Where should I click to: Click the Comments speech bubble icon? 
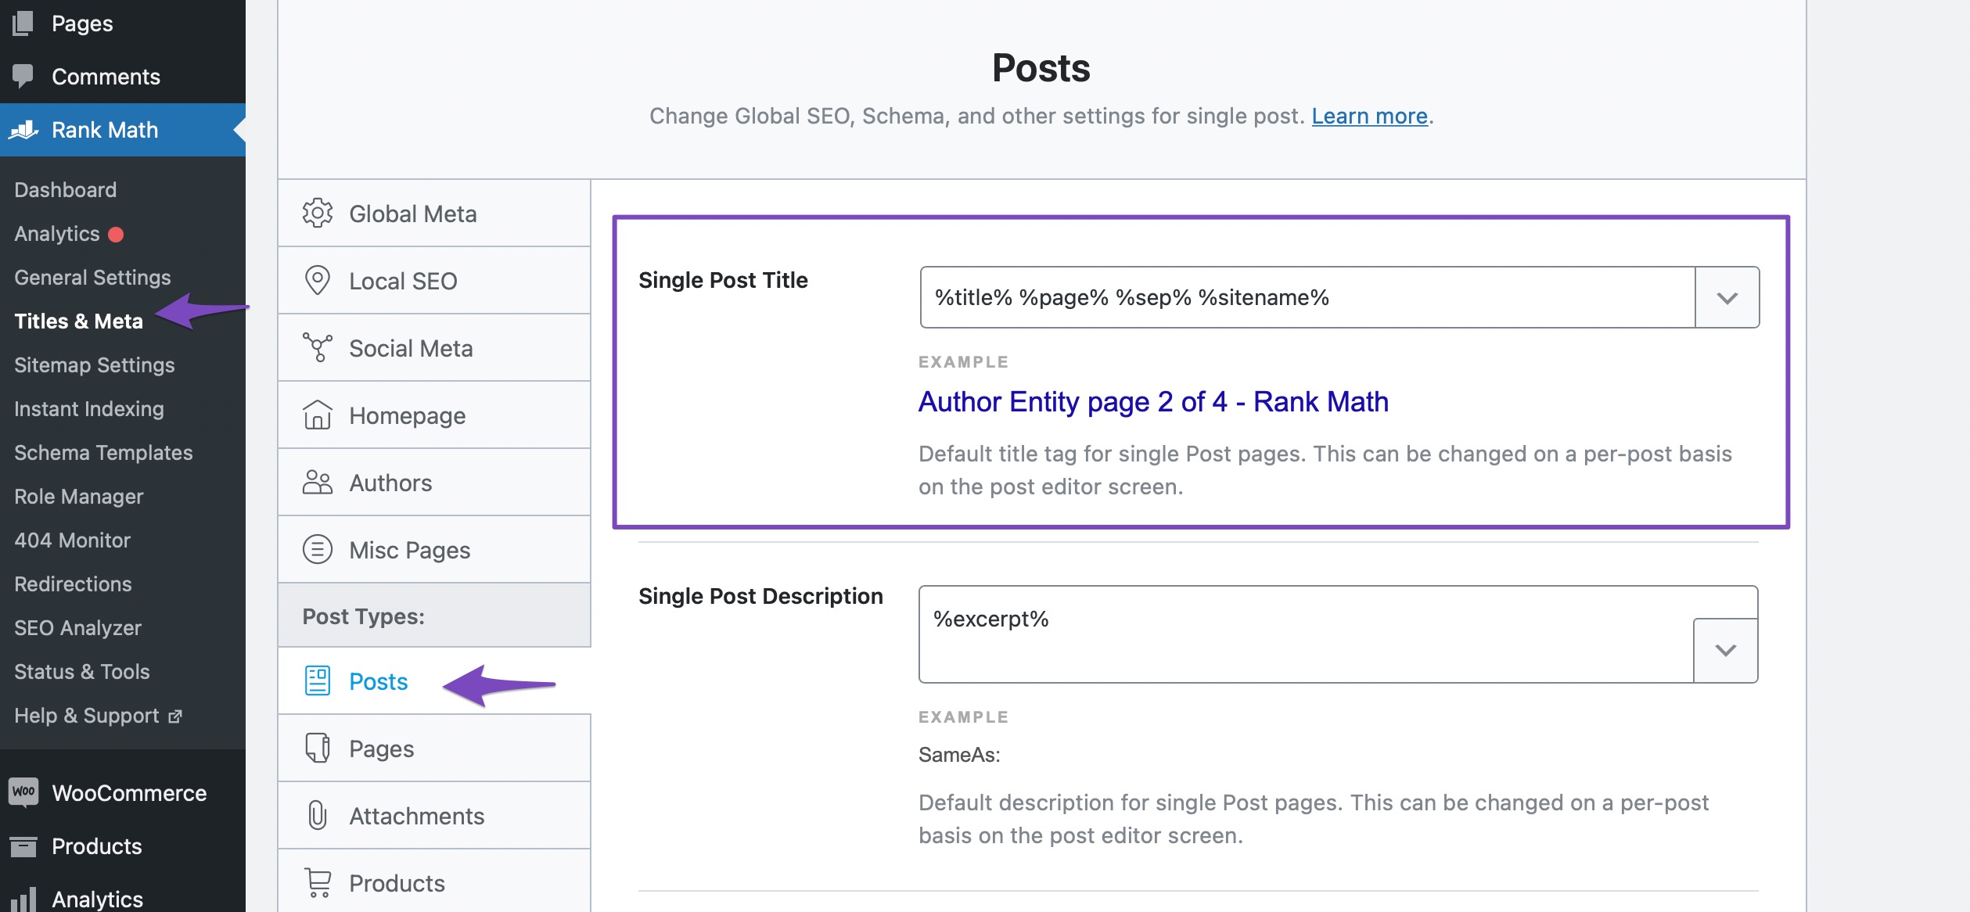[23, 76]
